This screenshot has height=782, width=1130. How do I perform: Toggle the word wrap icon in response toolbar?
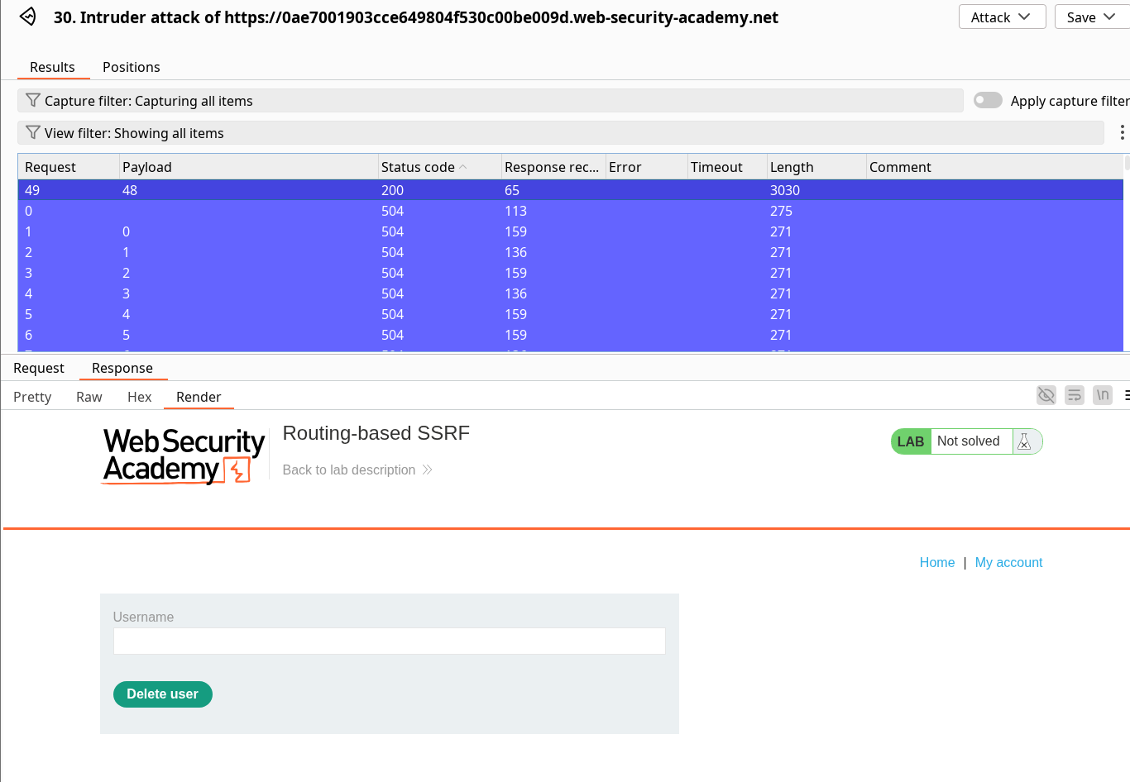[x=1074, y=395]
